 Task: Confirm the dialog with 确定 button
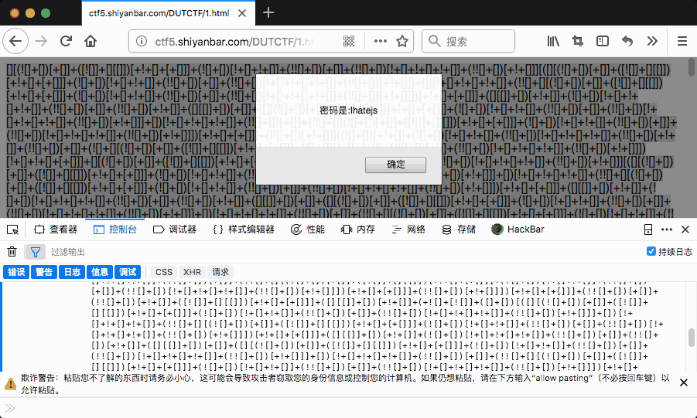point(395,165)
